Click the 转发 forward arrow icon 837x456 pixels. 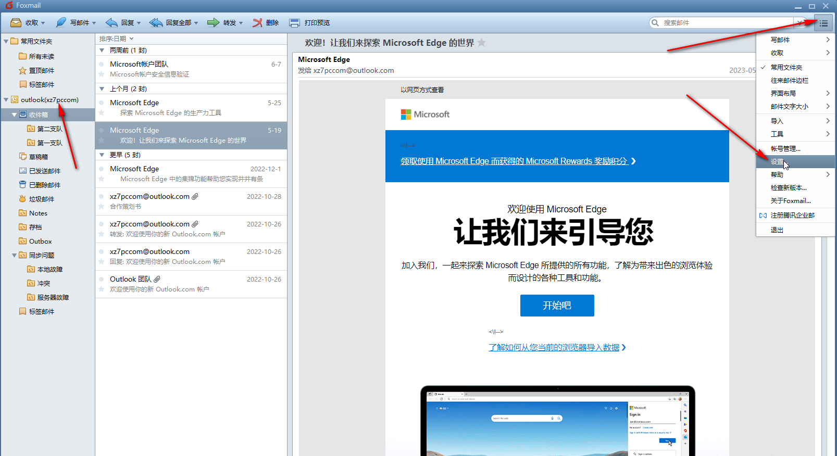(x=213, y=22)
